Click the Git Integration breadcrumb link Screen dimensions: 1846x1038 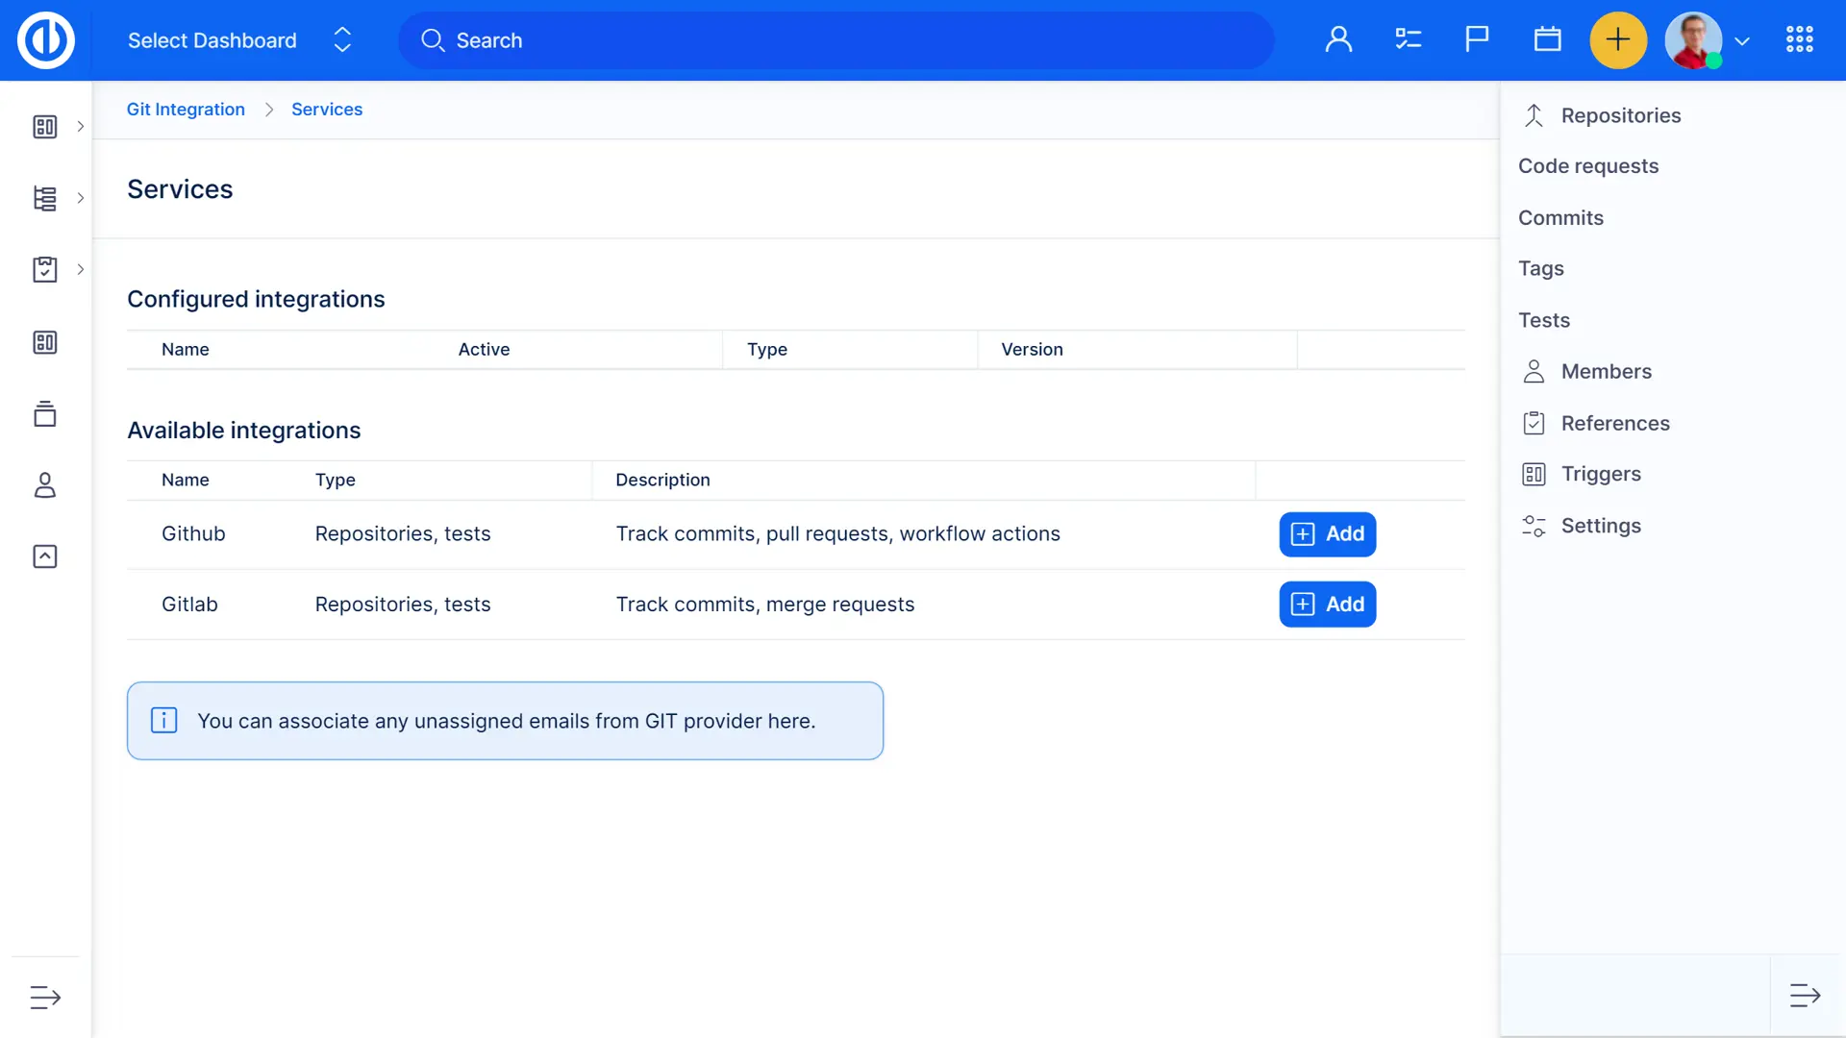(186, 110)
